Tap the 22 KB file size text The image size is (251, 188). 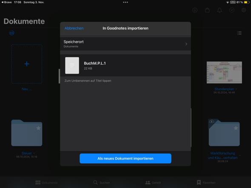click(x=88, y=68)
